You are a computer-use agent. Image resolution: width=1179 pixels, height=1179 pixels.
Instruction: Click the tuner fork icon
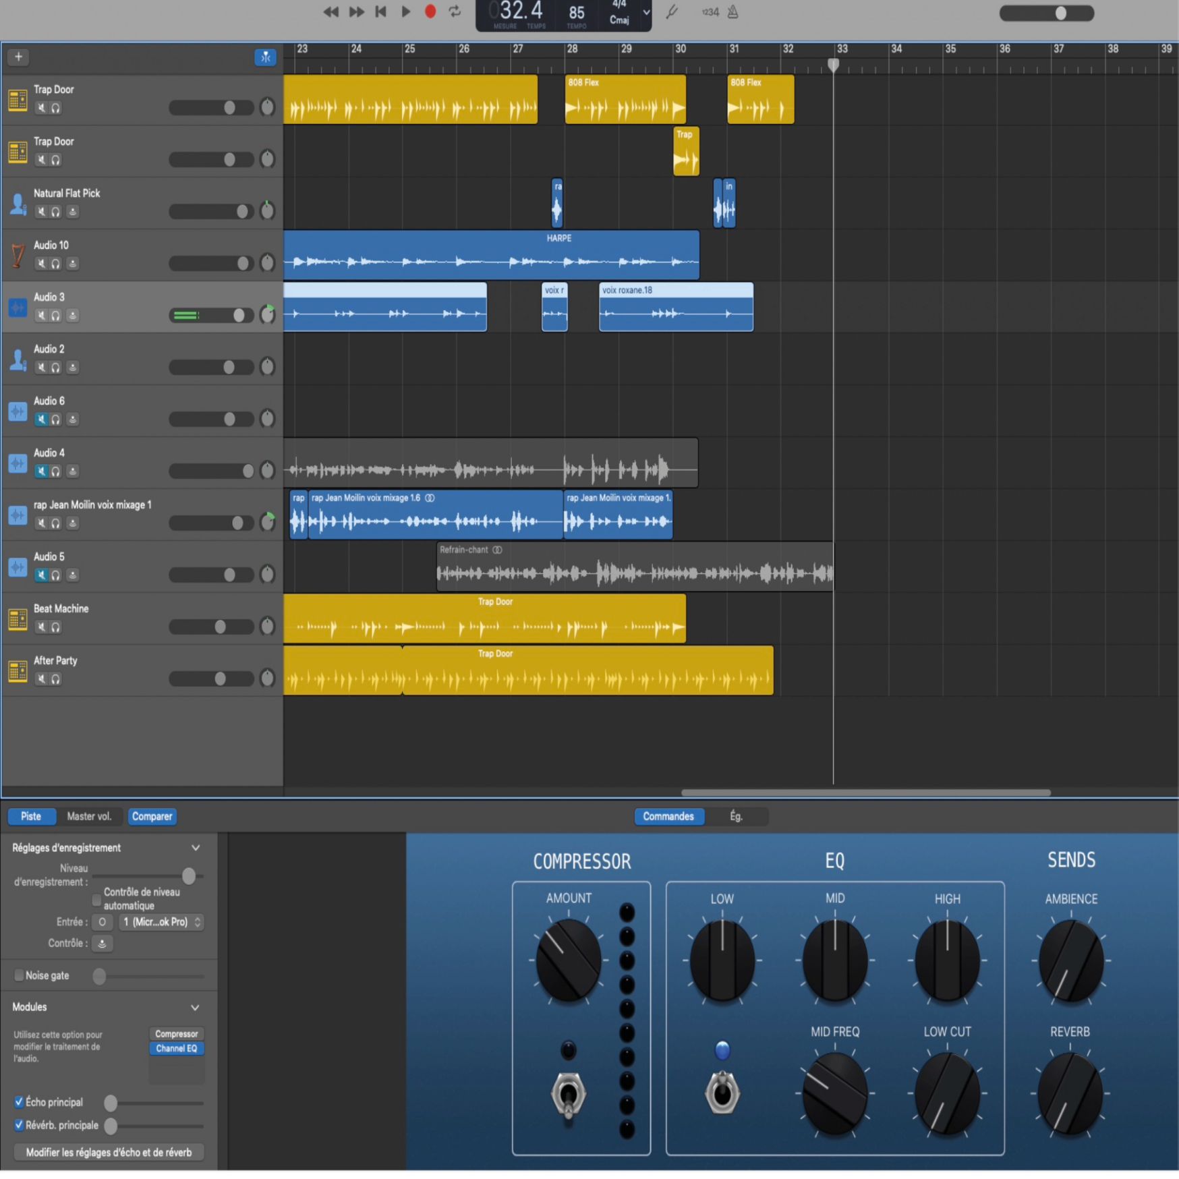pos(672,12)
